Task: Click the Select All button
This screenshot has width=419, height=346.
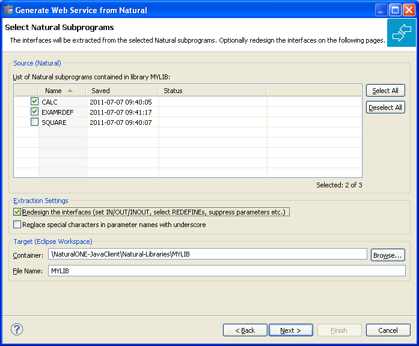Action: (385, 91)
